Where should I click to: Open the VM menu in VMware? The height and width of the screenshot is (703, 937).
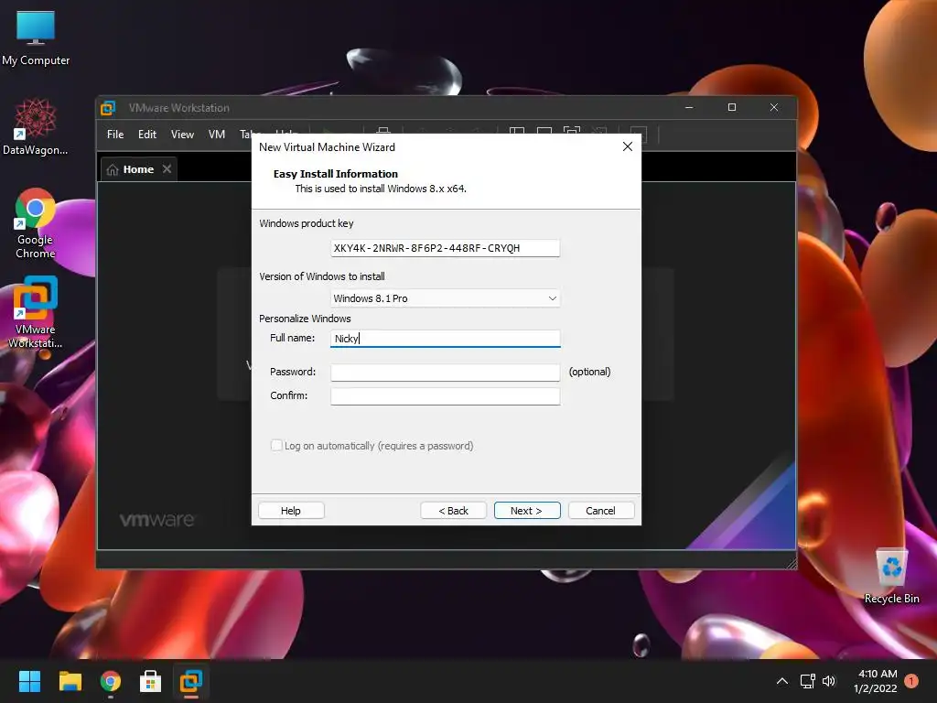(216, 135)
